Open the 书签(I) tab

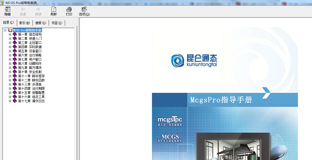[x=57, y=23]
